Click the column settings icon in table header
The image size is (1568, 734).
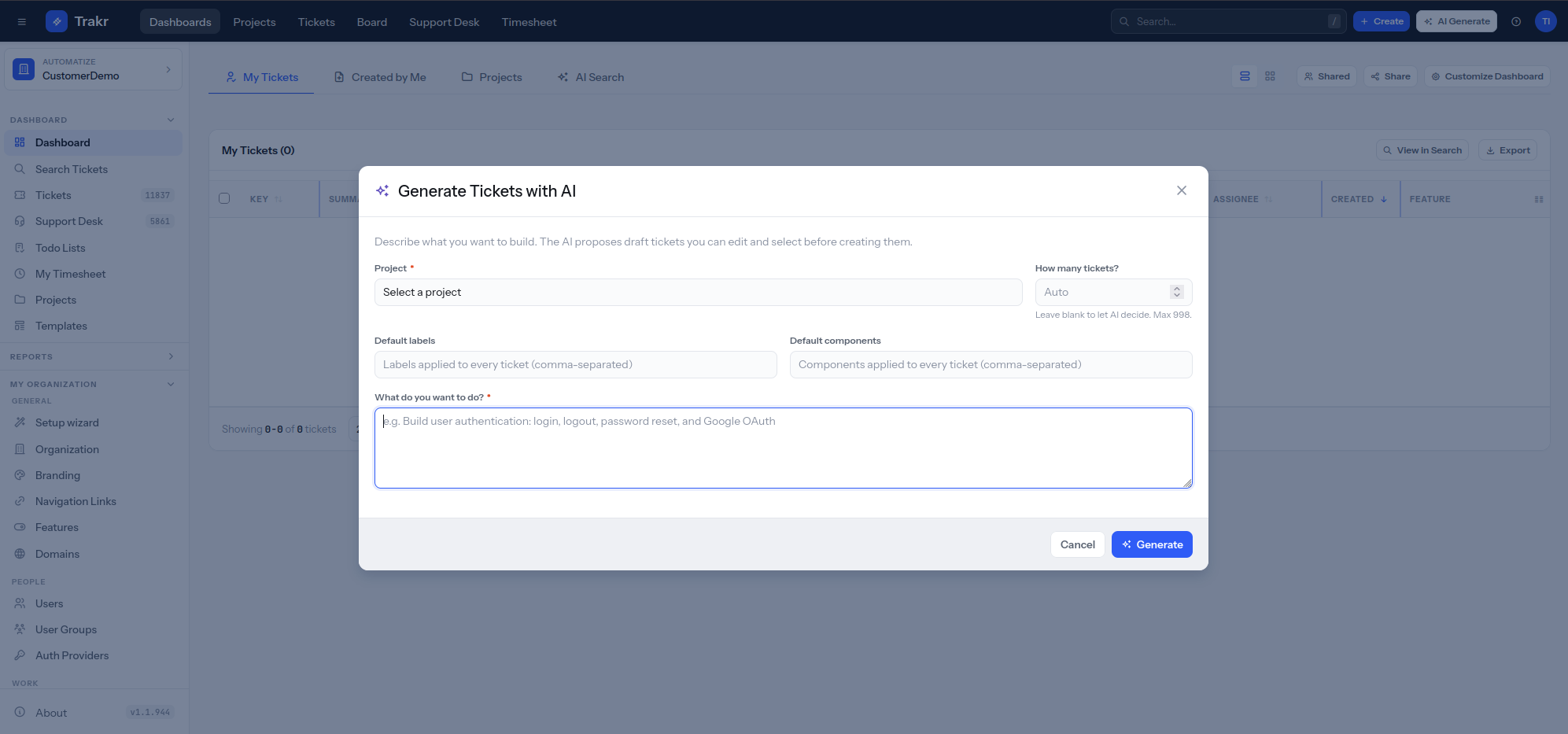point(1539,199)
